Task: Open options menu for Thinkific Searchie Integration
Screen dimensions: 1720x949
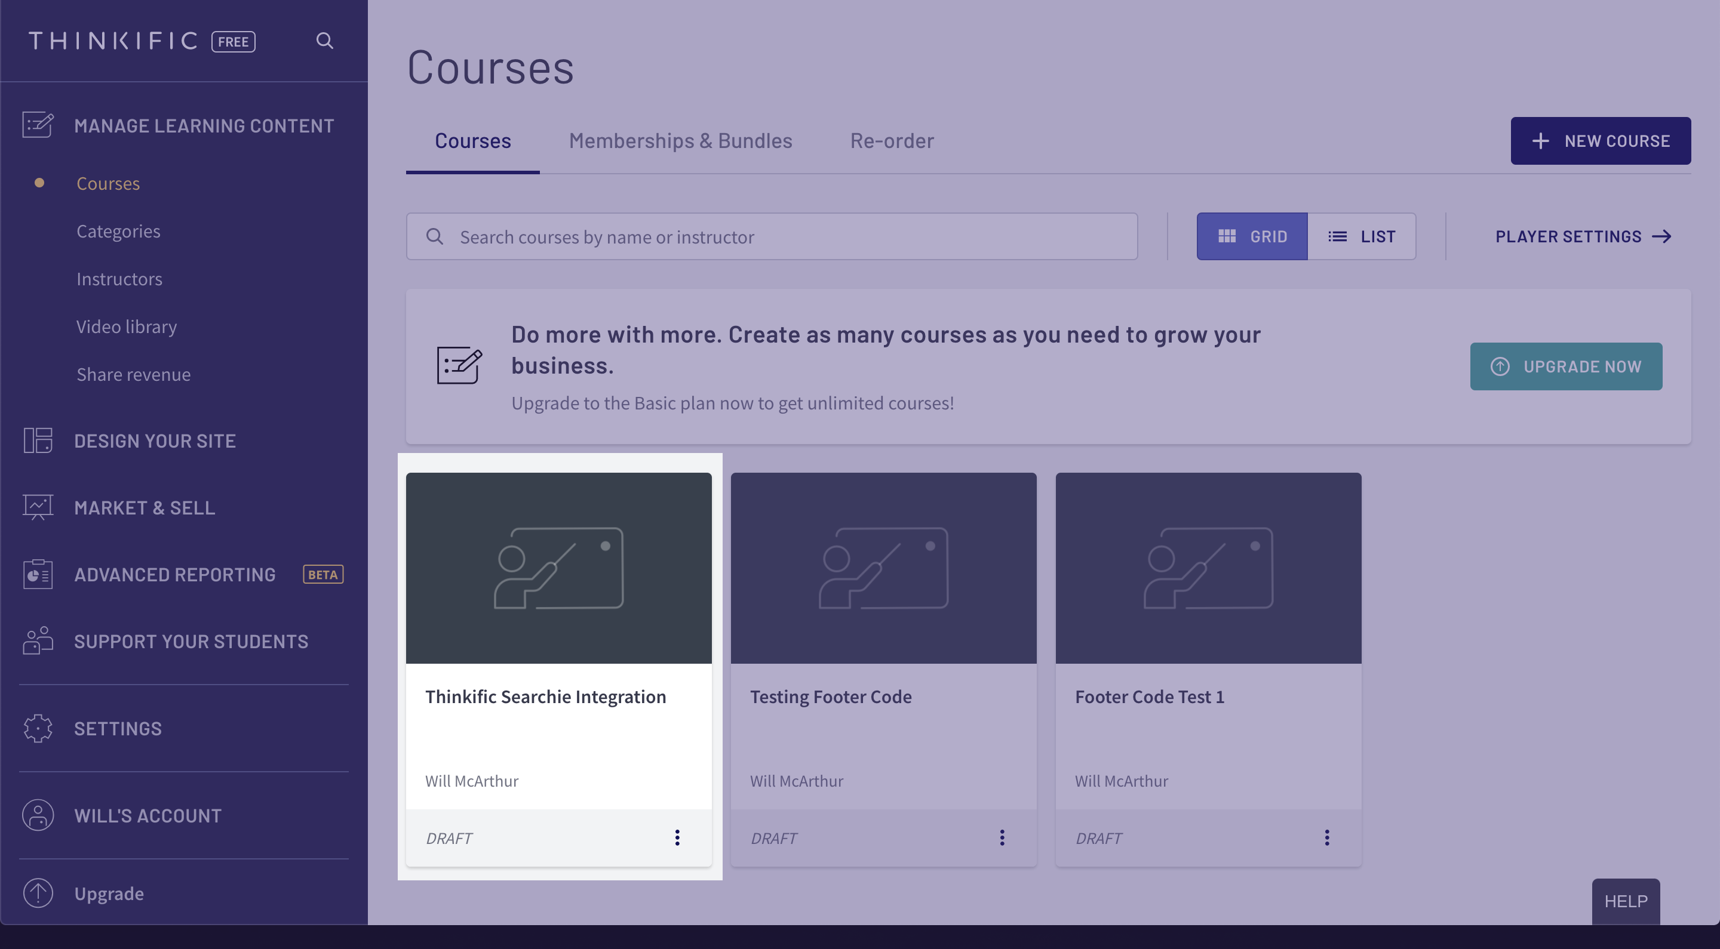Action: 677,837
